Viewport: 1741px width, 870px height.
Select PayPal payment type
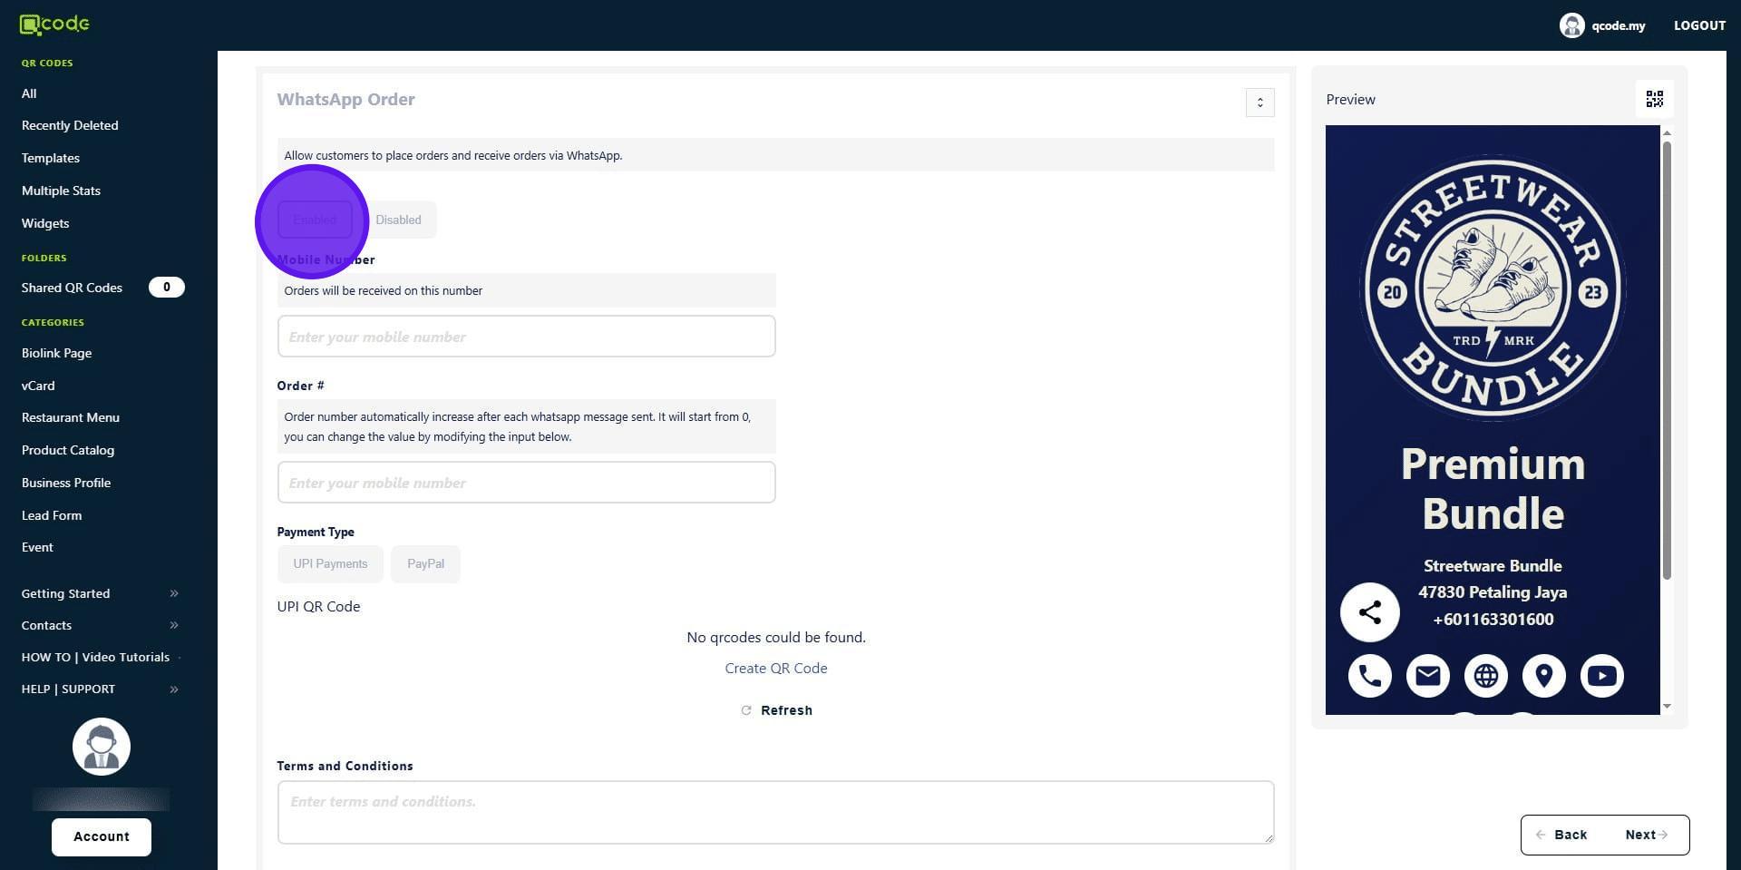click(x=425, y=564)
